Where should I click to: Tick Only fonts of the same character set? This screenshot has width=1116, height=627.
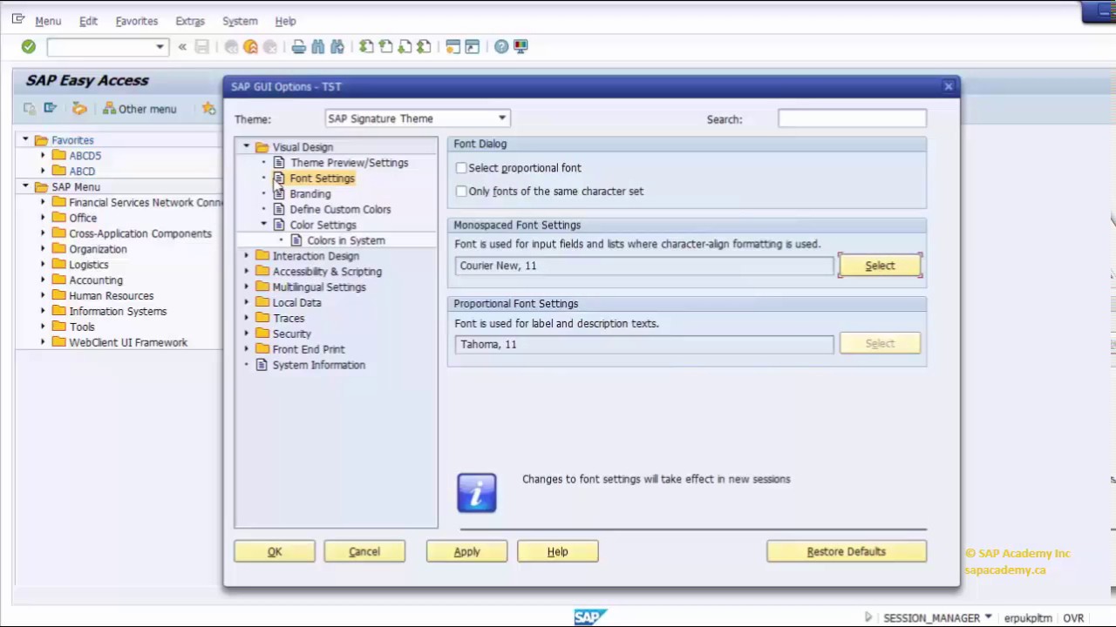click(461, 192)
